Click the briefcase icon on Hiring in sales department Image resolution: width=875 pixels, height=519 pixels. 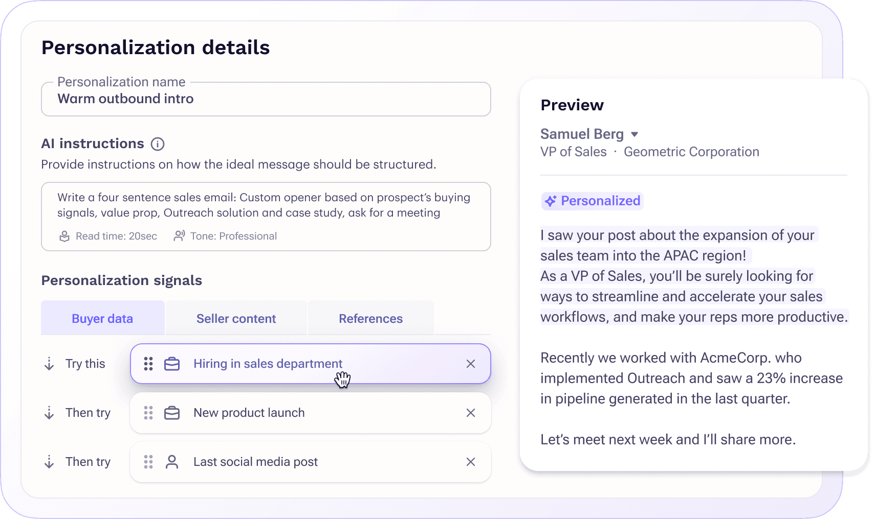pos(172,364)
